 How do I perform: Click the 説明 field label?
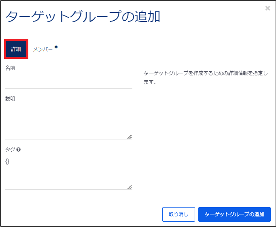point(10,99)
